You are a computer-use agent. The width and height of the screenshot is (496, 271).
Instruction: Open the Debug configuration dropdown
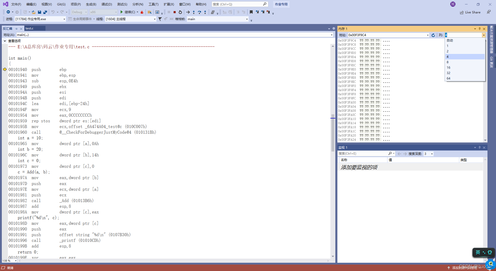coord(79,12)
